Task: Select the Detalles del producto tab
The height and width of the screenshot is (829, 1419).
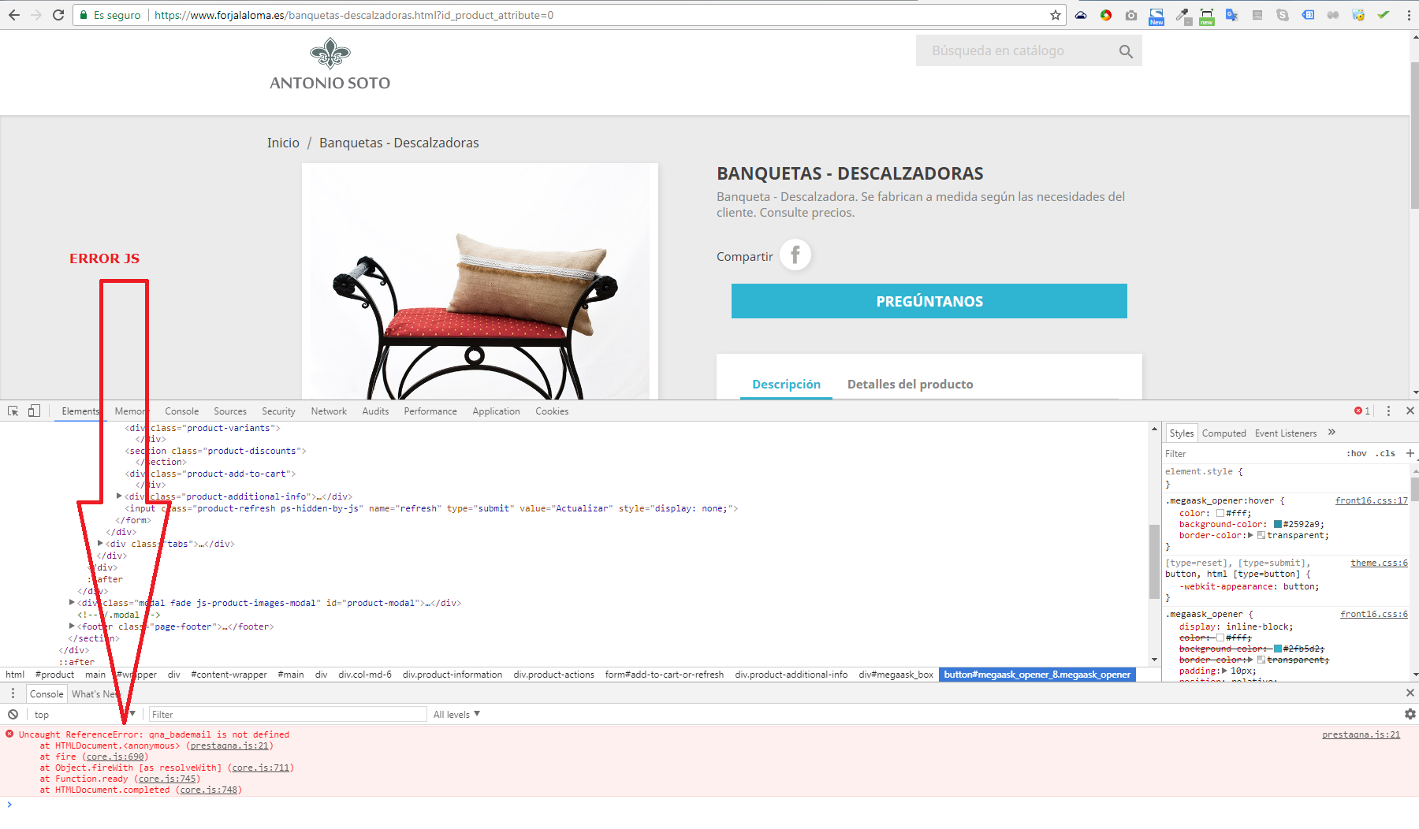Action: tap(910, 384)
